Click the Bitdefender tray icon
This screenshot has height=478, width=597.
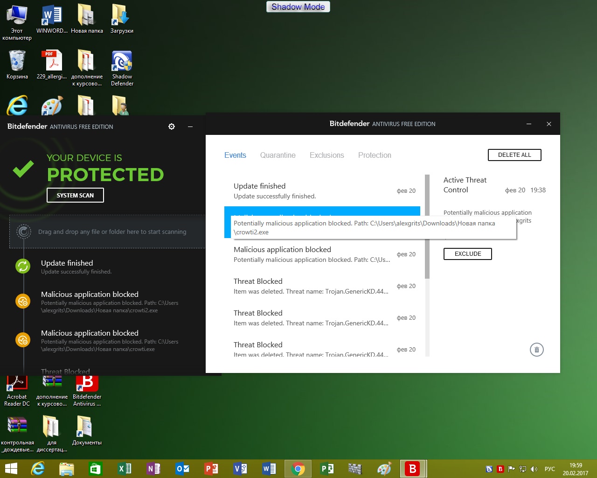500,469
